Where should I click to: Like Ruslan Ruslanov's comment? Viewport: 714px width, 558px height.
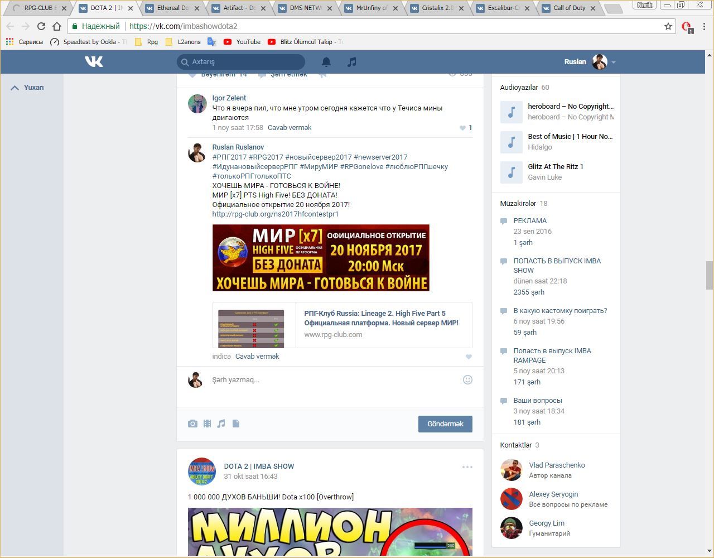click(x=469, y=357)
